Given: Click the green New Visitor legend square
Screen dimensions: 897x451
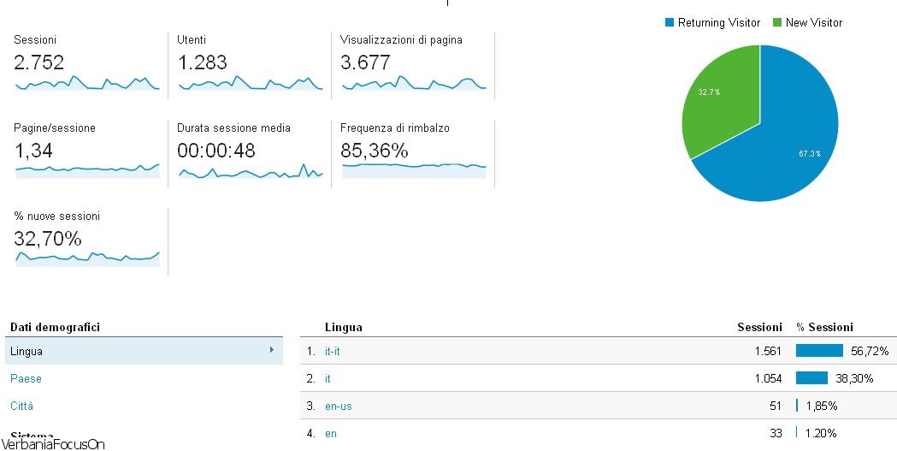Looking at the screenshot, I should 777,23.
